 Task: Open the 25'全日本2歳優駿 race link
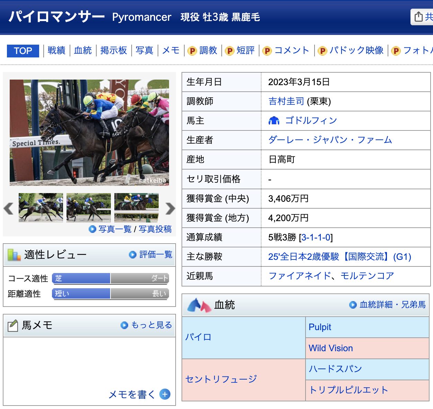pos(340,257)
